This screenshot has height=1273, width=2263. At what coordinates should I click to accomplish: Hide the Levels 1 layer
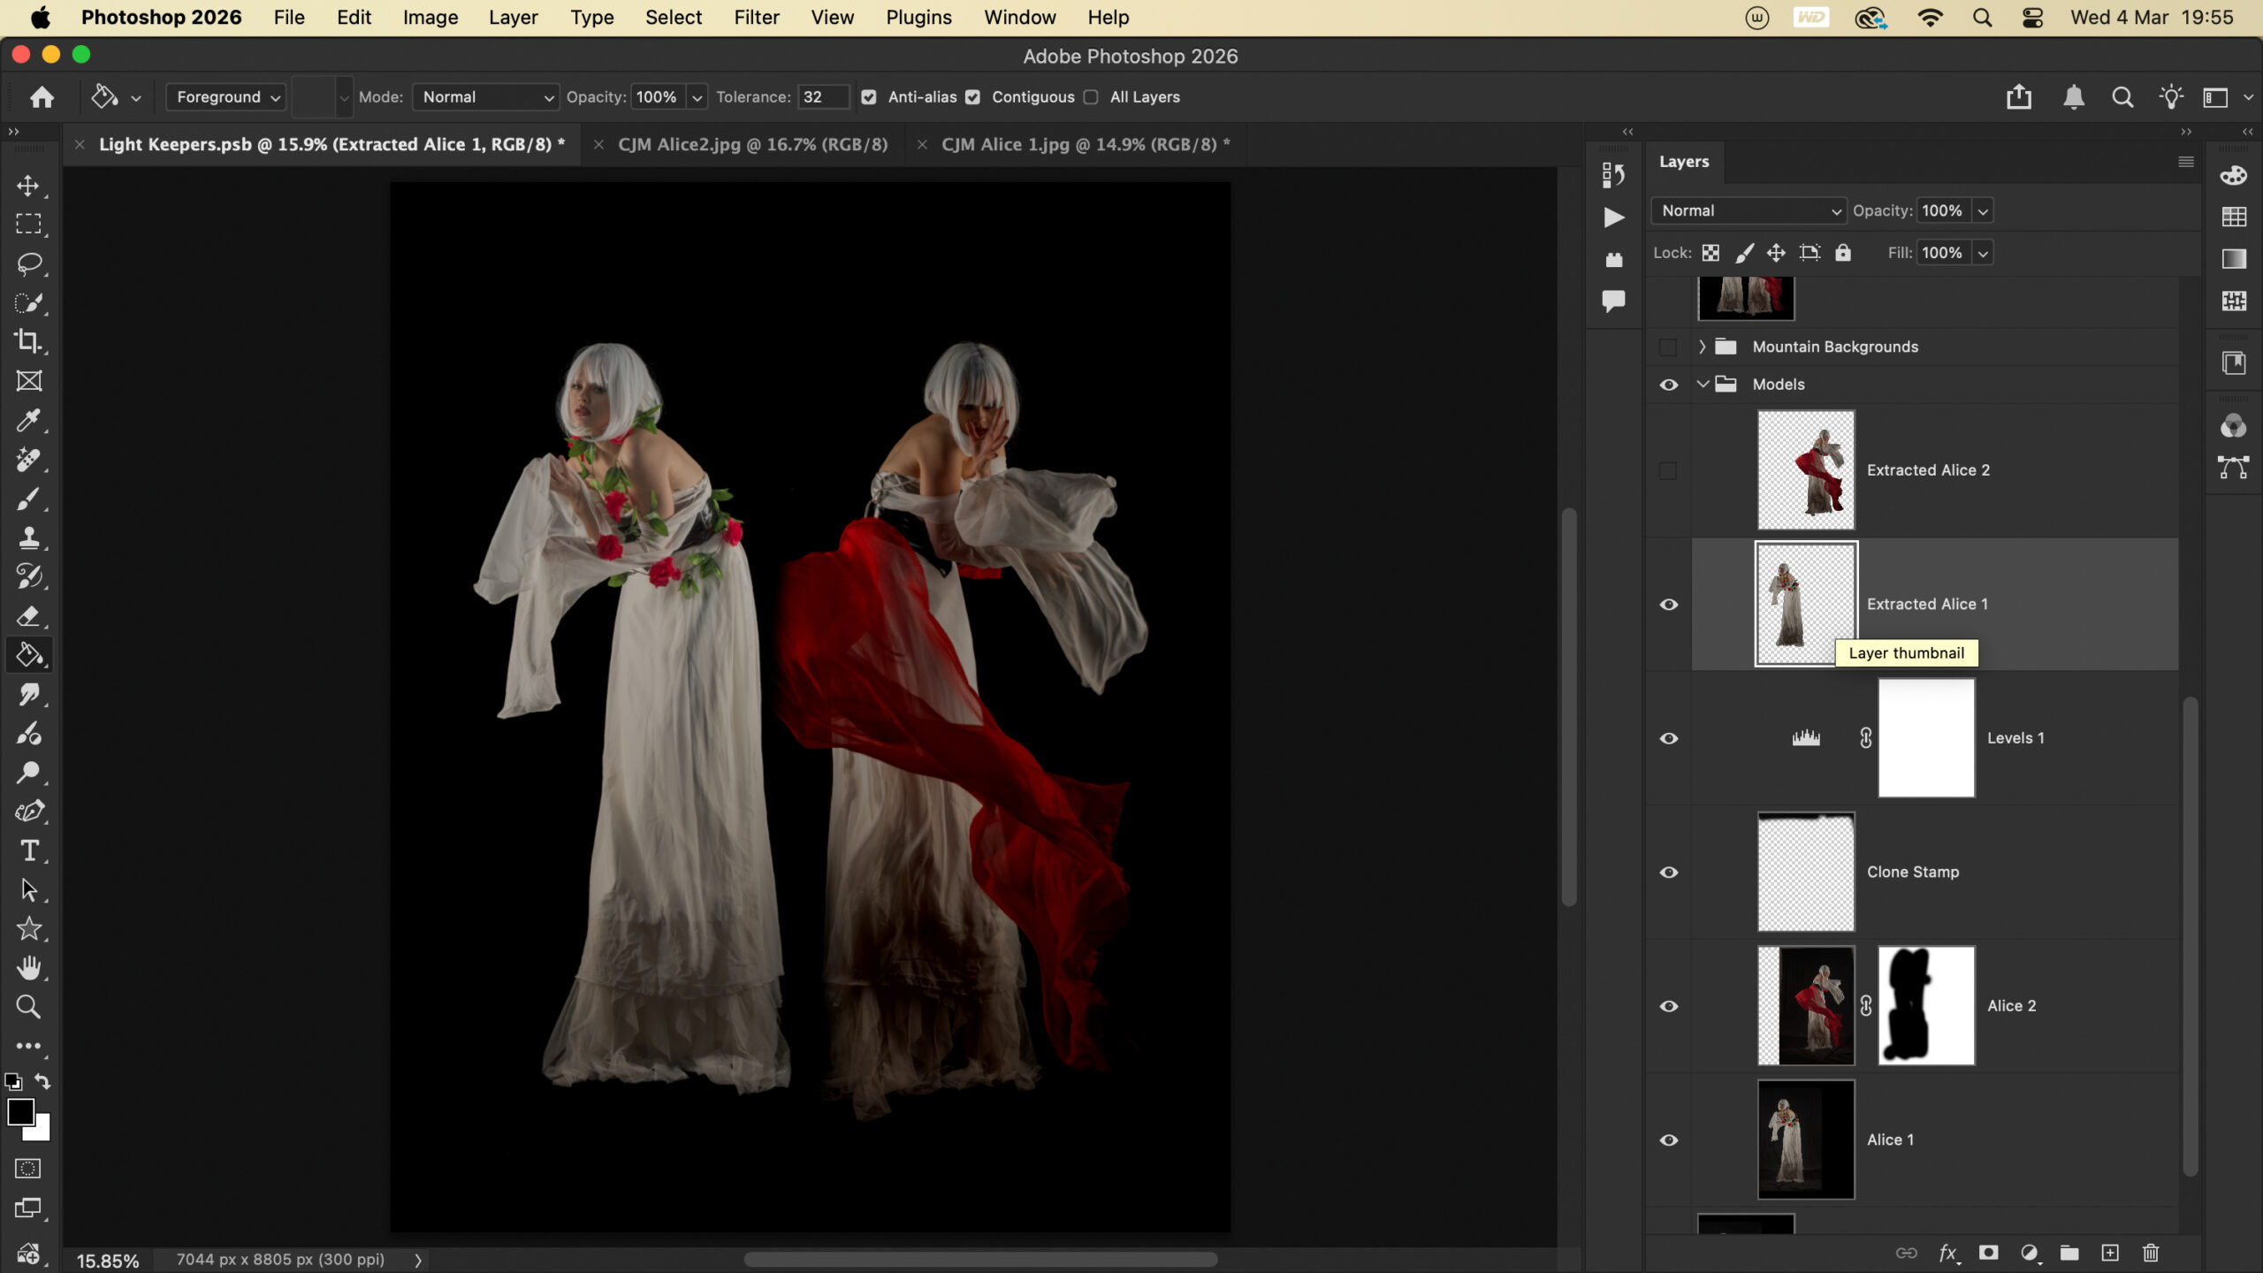tap(1668, 738)
